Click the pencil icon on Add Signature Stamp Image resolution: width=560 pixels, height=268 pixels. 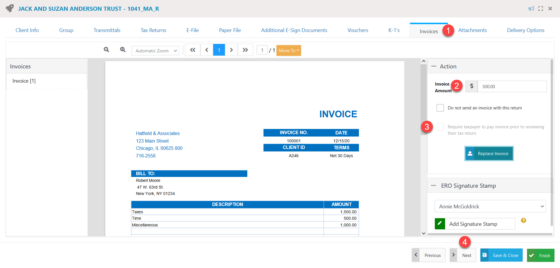click(x=440, y=223)
